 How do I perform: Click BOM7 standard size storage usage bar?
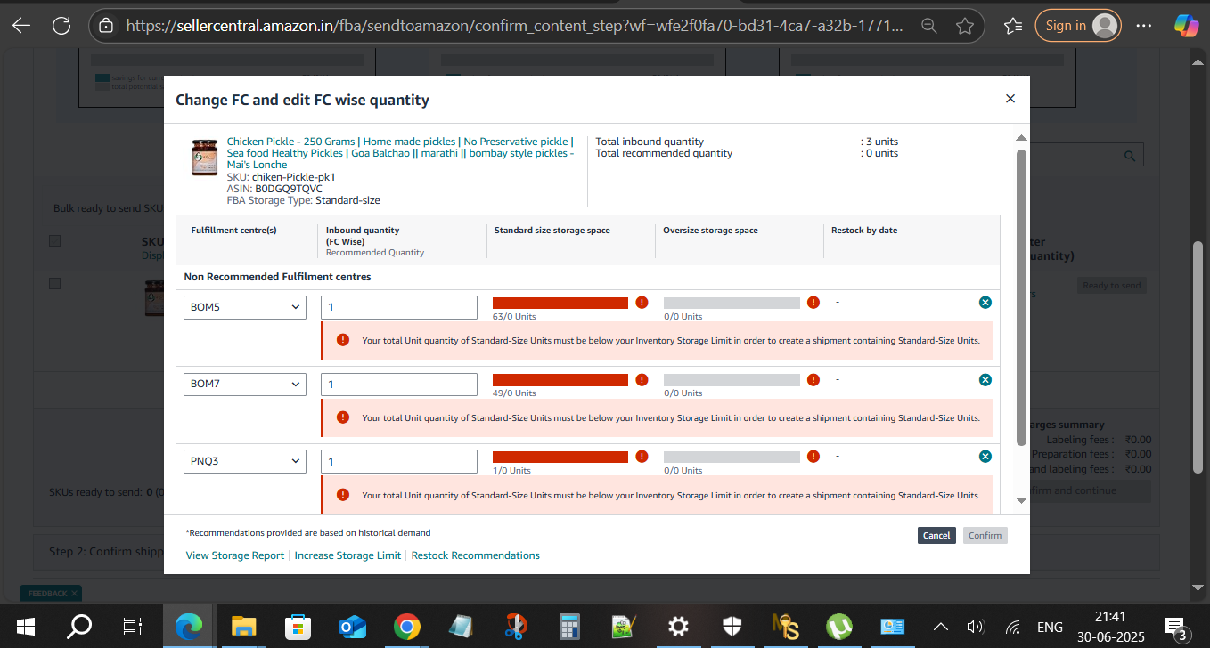[560, 380]
